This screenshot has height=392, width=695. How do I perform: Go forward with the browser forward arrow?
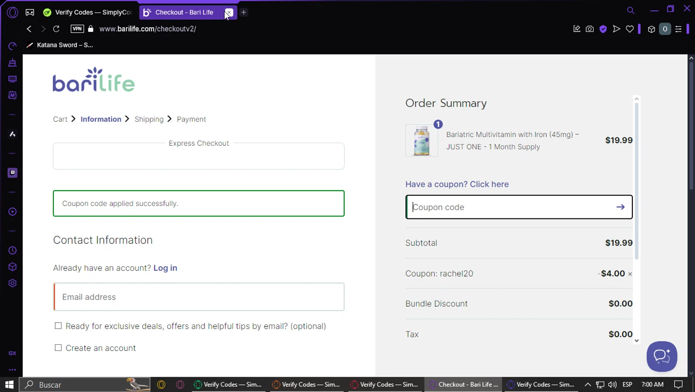click(x=43, y=29)
